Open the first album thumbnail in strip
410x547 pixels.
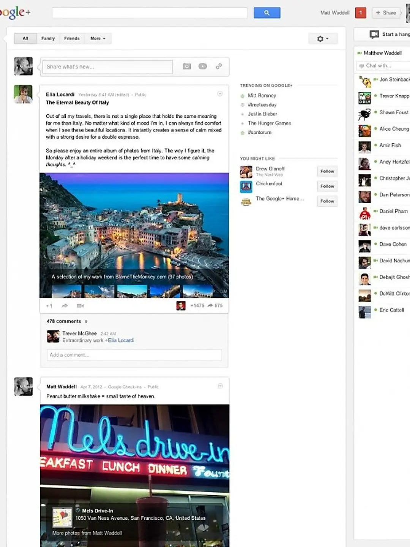tap(66, 291)
